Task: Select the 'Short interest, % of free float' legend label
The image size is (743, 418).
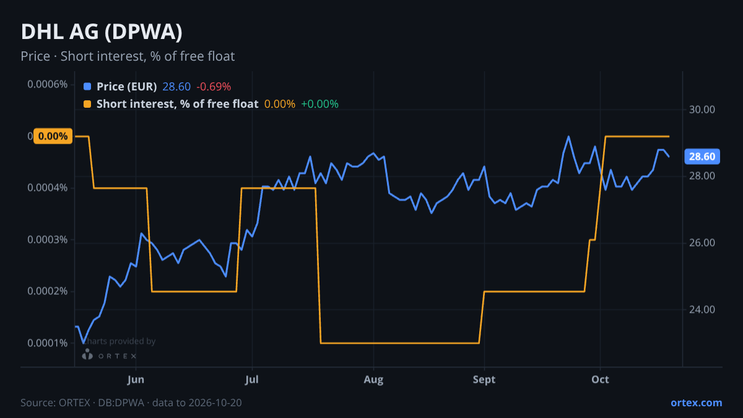Action: coord(178,104)
